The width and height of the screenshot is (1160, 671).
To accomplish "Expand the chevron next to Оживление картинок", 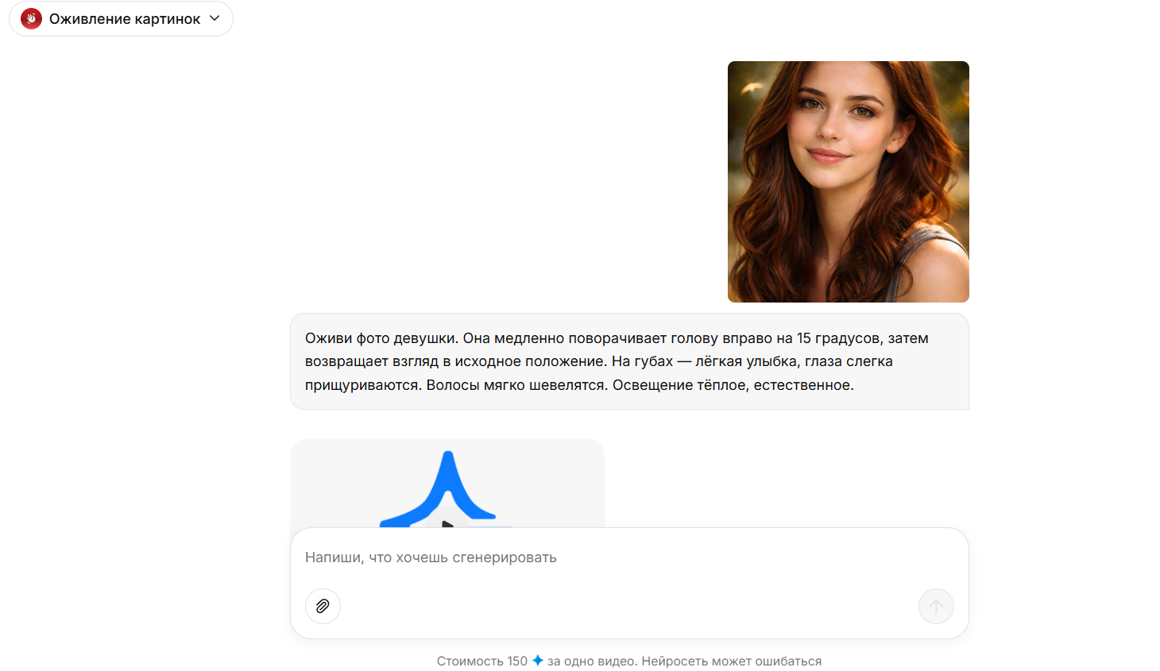I will [215, 18].
